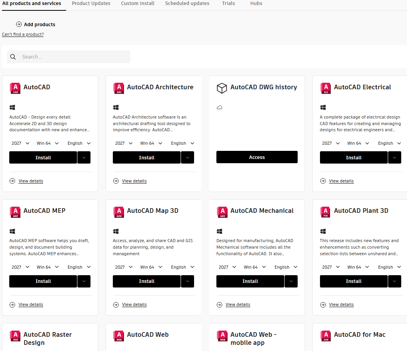Open the Can't find a product link

point(23,34)
